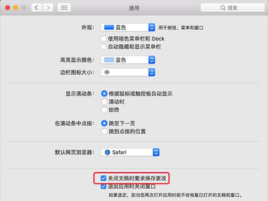Viewport: 268px width, 201px height.
Task: Click into the 搜索 search field
Action: click(x=232, y=8)
